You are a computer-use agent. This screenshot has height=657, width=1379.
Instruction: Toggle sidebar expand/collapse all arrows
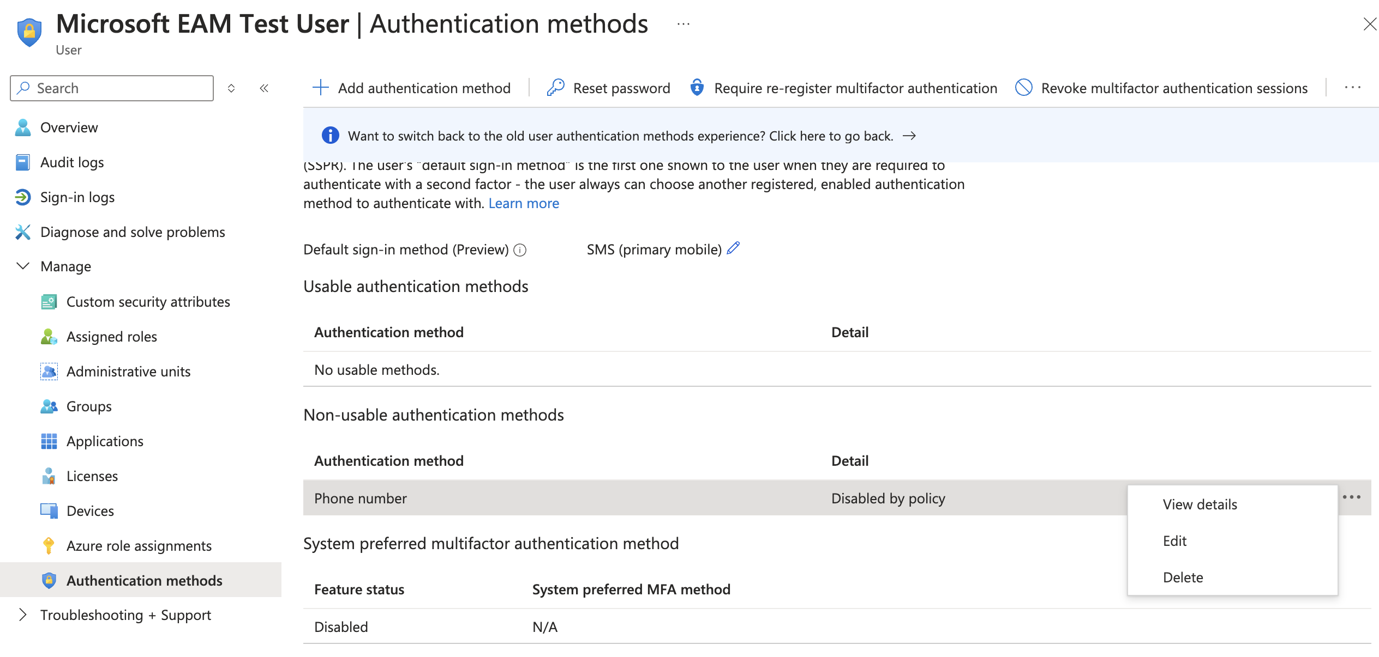[x=231, y=88]
